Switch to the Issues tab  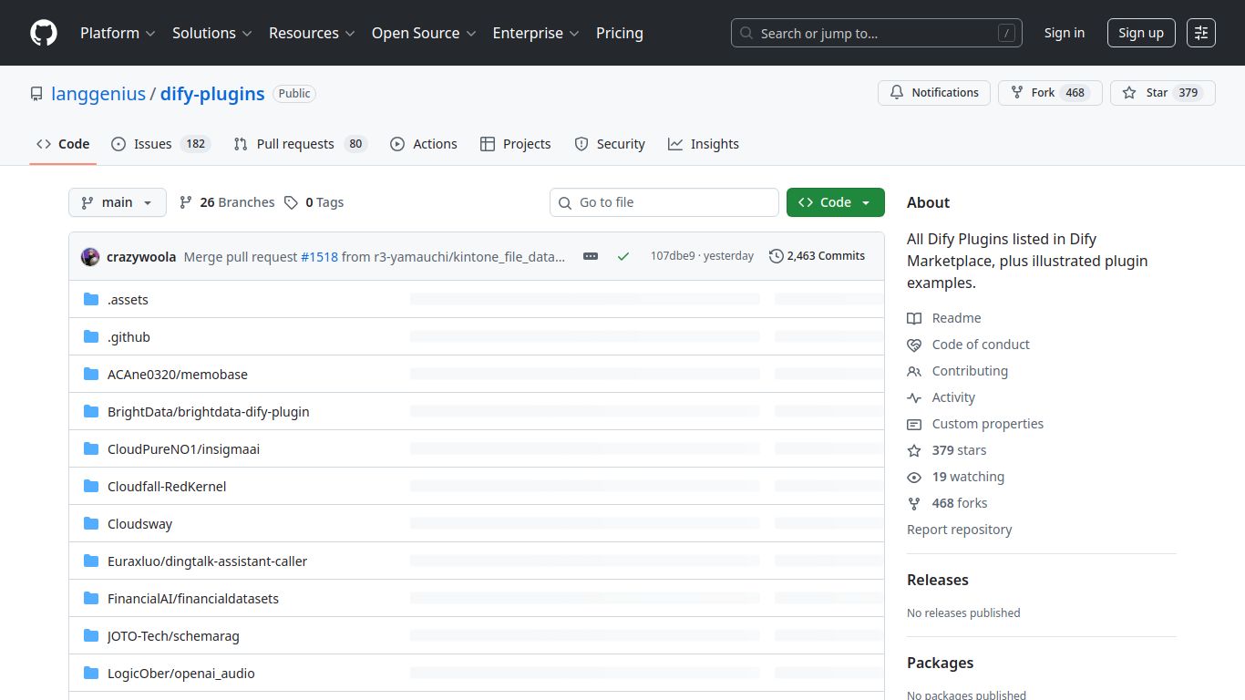[x=152, y=143]
